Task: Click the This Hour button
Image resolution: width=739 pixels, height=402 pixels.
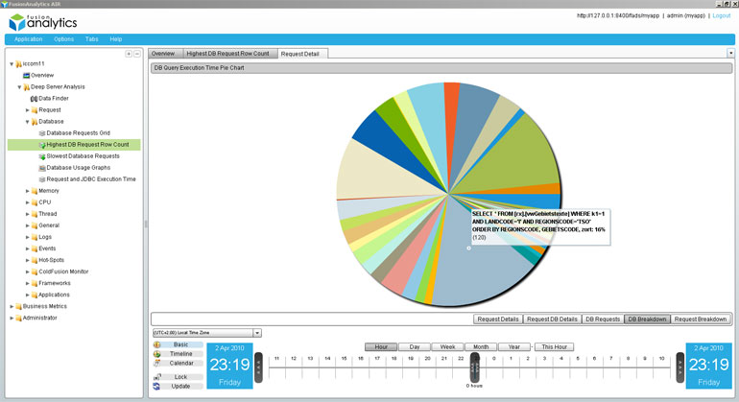Action: (555, 347)
